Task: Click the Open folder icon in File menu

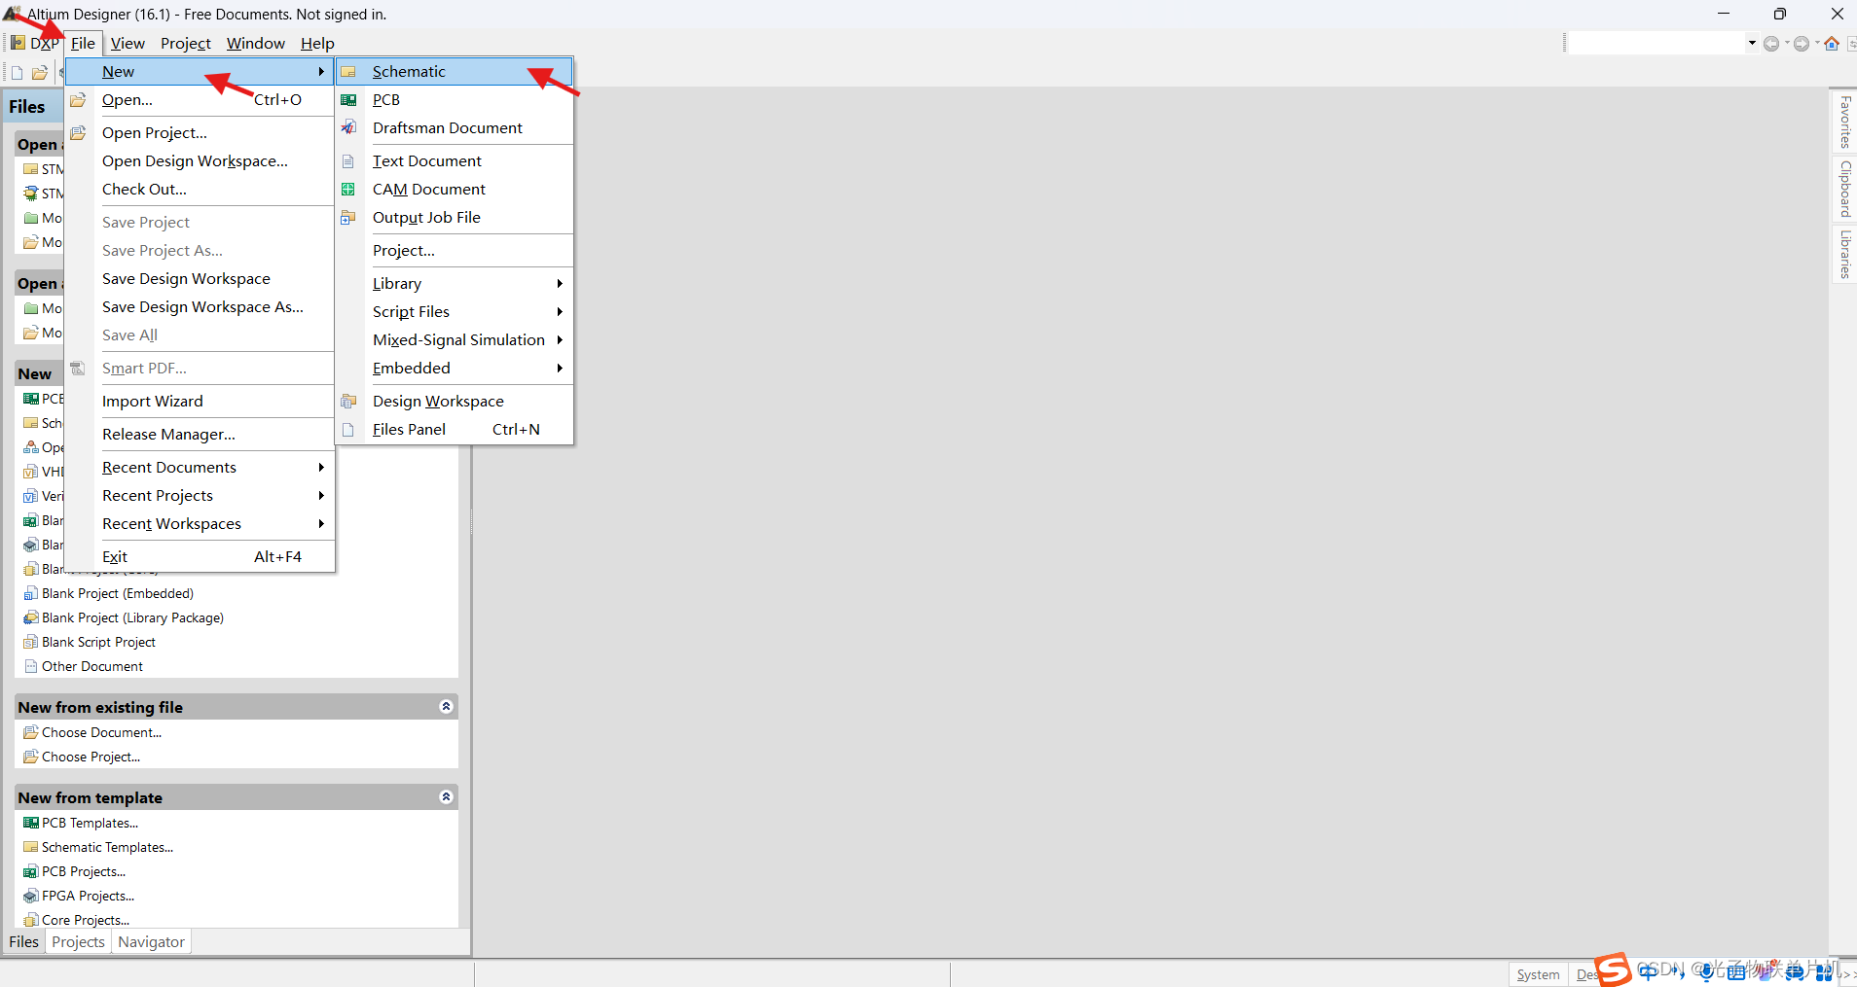Action: tap(78, 100)
